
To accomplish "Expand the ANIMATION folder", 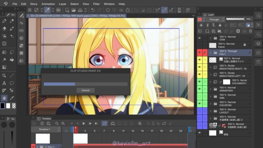I will [211, 89].
